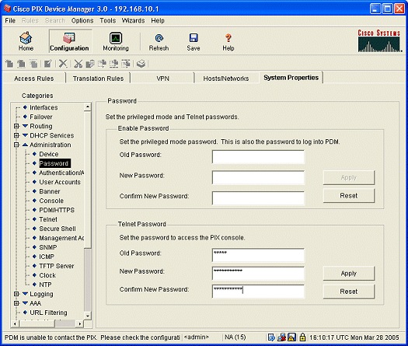Click the categories horizontal scroll right arrow
The height and width of the screenshot is (346, 408).
[x=80, y=323]
